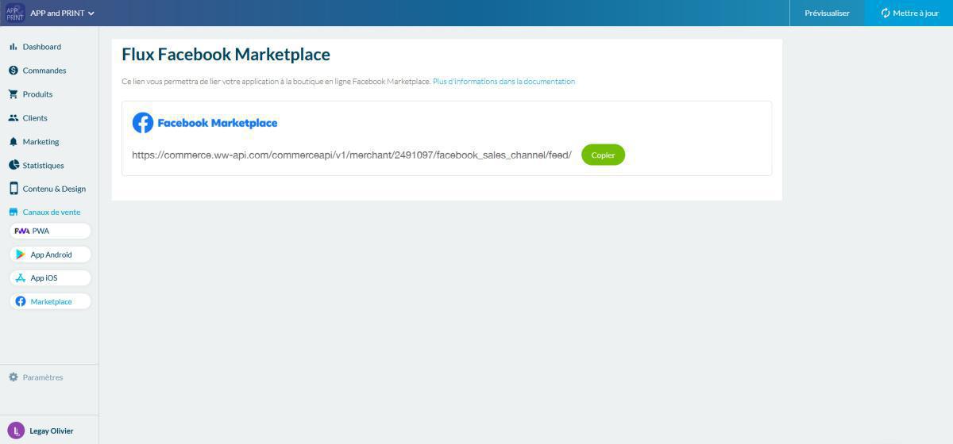Click the refresh icon beside Mettre à jour
This screenshot has height=444, width=953.
pos(885,13)
